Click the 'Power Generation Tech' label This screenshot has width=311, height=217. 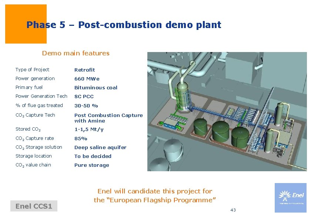(41, 96)
